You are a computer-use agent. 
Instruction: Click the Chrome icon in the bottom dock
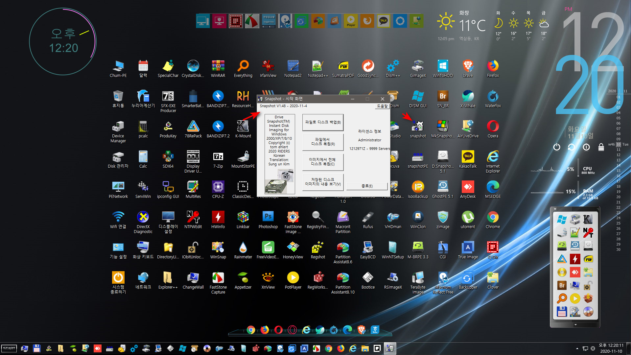(x=251, y=330)
